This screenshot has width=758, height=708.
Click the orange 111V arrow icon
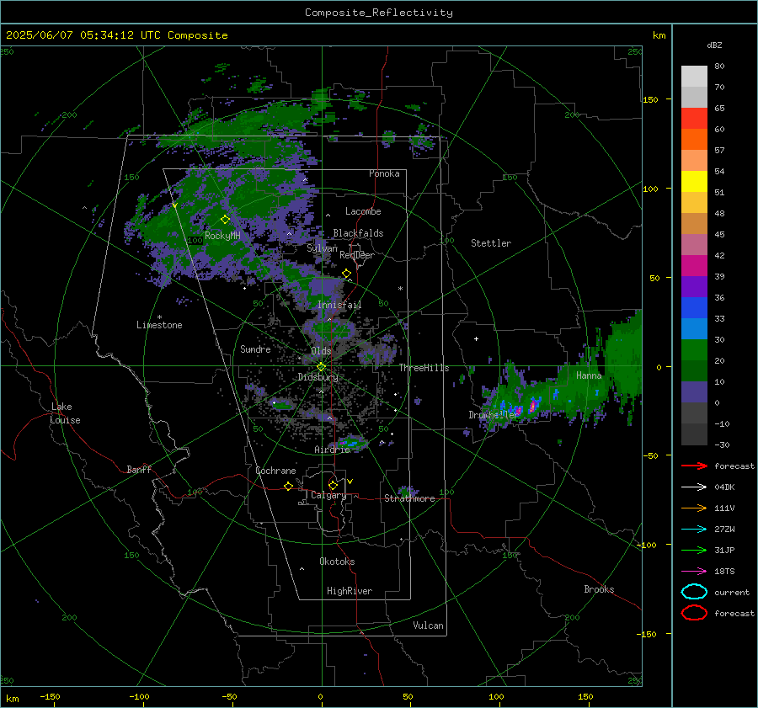point(694,508)
